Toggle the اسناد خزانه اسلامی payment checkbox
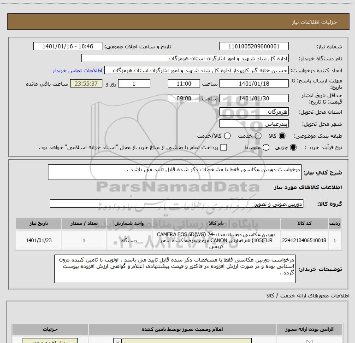This screenshot has height=343, width=355. 224,147
